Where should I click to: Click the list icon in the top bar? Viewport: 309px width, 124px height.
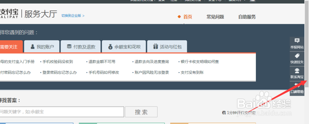(253, 1)
